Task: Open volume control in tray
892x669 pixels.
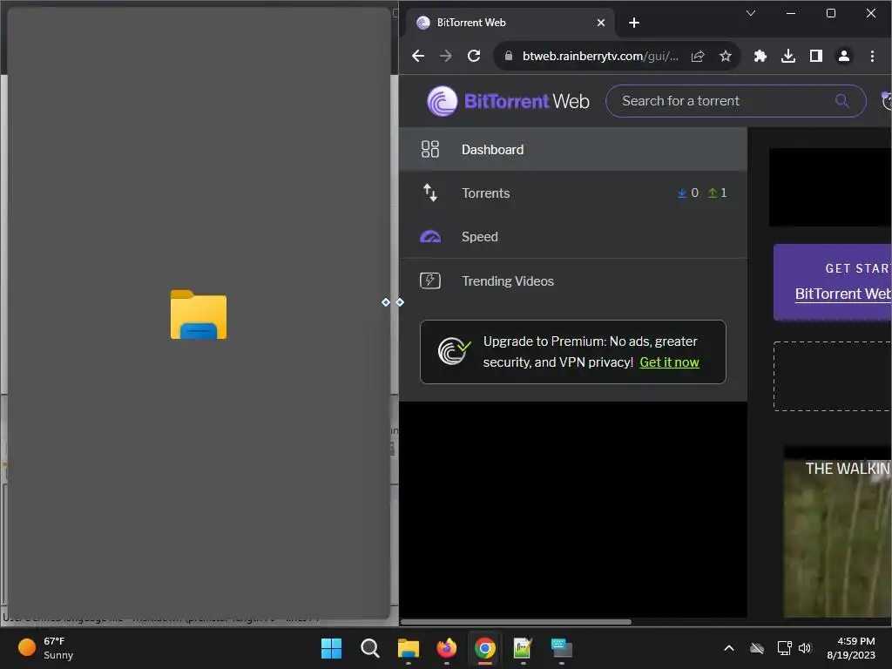Action: pos(804,648)
